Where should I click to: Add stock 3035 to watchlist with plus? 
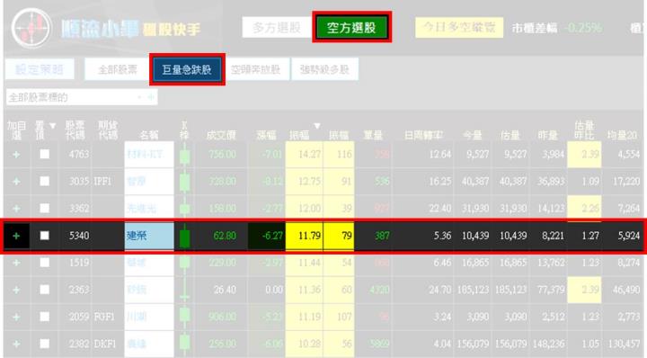[16, 182]
